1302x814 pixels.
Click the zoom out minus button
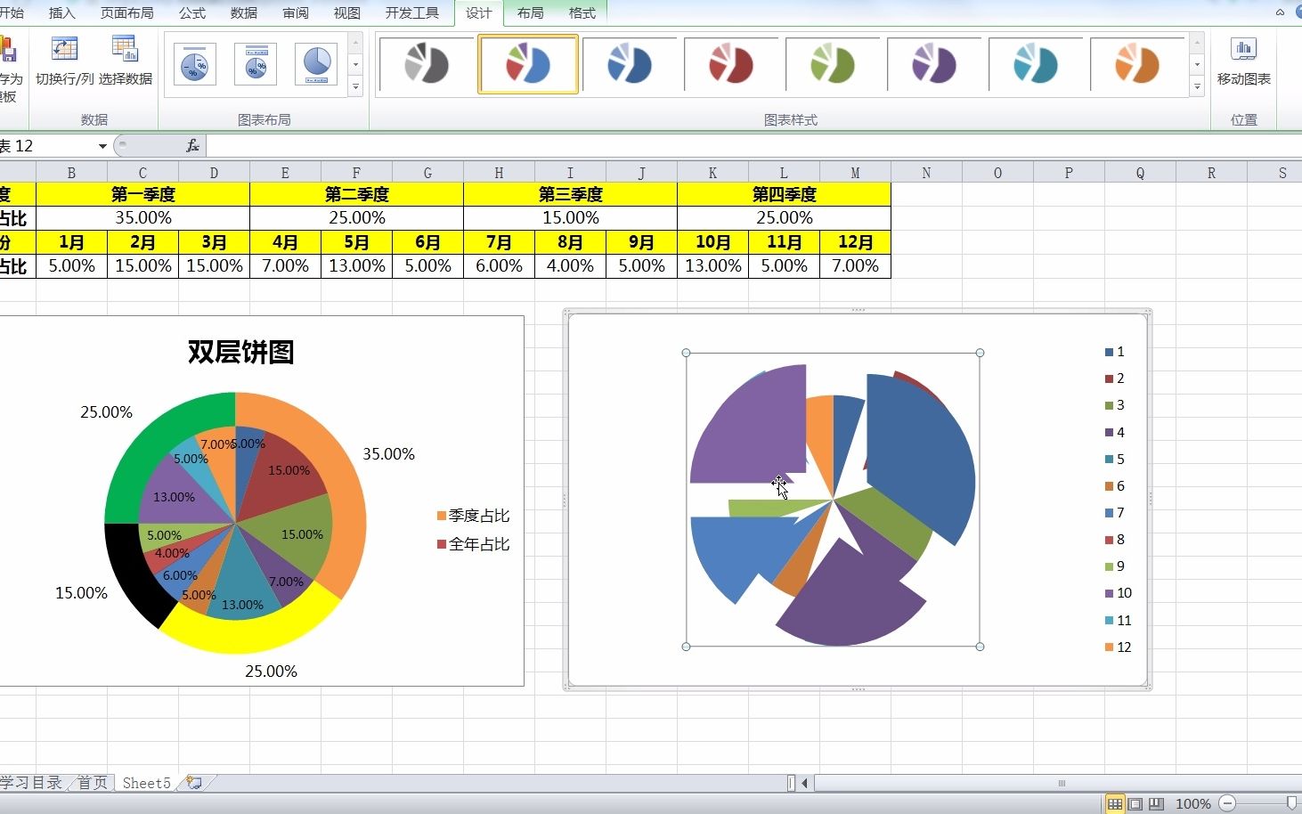[x=1227, y=803]
